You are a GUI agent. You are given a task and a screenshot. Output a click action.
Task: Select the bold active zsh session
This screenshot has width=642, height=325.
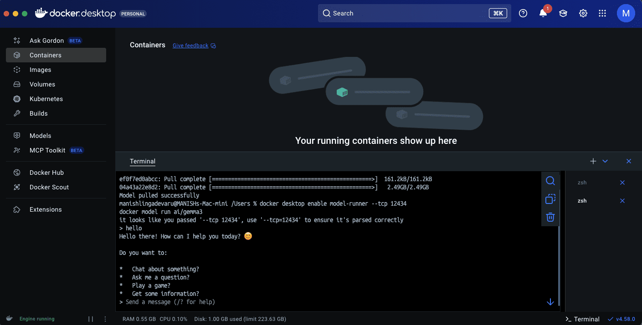(582, 201)
